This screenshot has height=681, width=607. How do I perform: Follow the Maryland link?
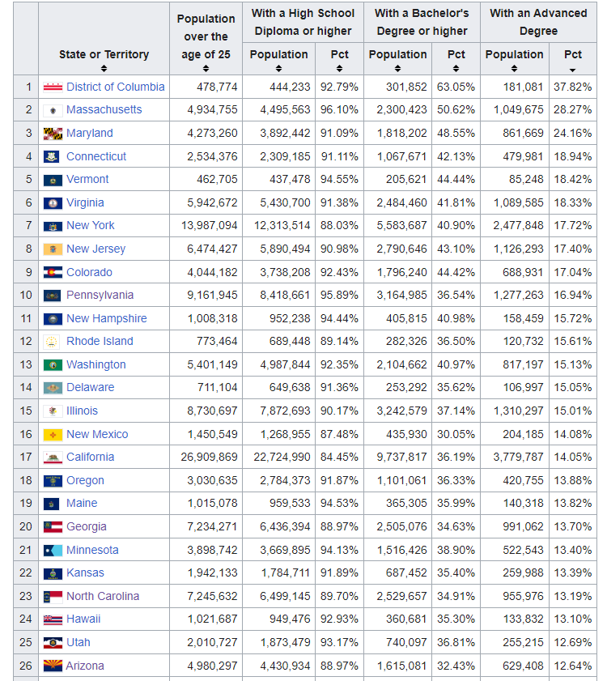click(x=90, y=133)
